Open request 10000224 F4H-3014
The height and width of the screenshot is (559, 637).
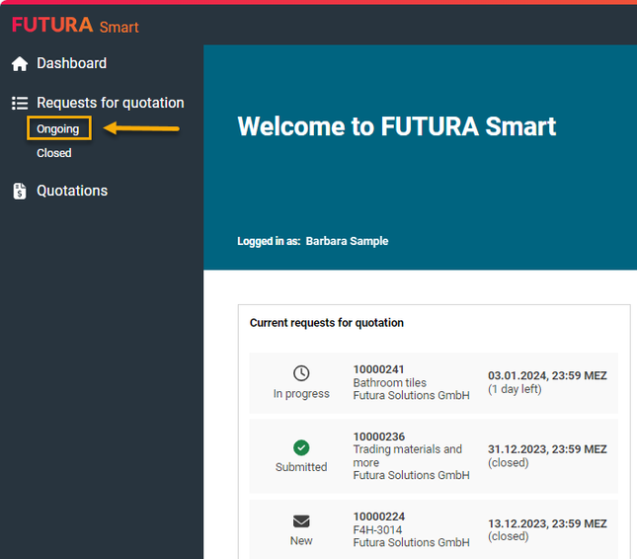point(410,529)
